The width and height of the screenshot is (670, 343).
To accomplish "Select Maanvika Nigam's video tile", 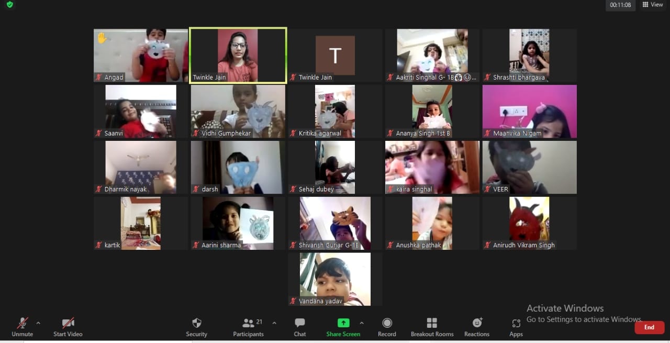I will [529, 112].
